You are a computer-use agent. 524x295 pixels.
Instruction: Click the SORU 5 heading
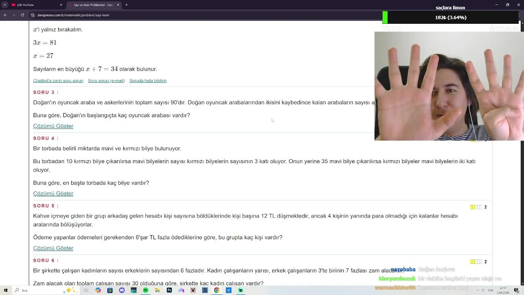(46, 206)
